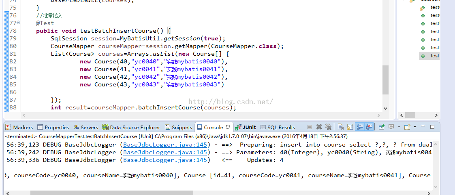
Task: Click testBatchInsertCourse method name at line 78
Action: [x=118, y=31]
